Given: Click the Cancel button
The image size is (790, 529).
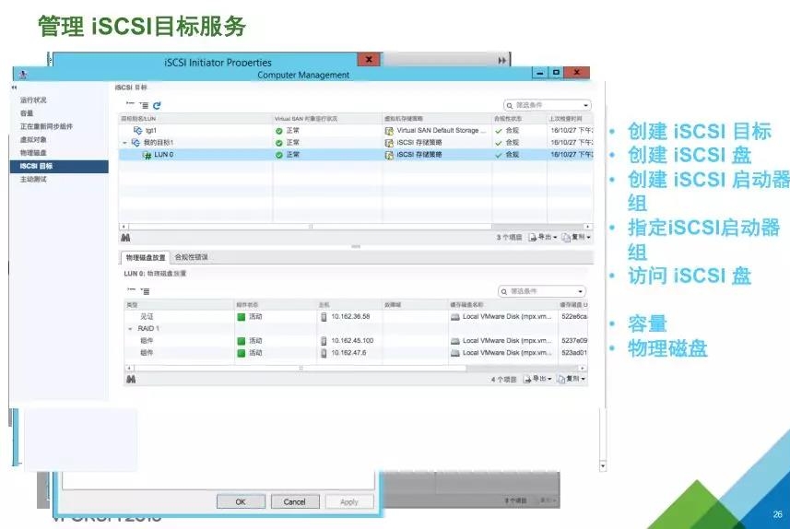Looking at the screenshot, I should pos(294,502).
